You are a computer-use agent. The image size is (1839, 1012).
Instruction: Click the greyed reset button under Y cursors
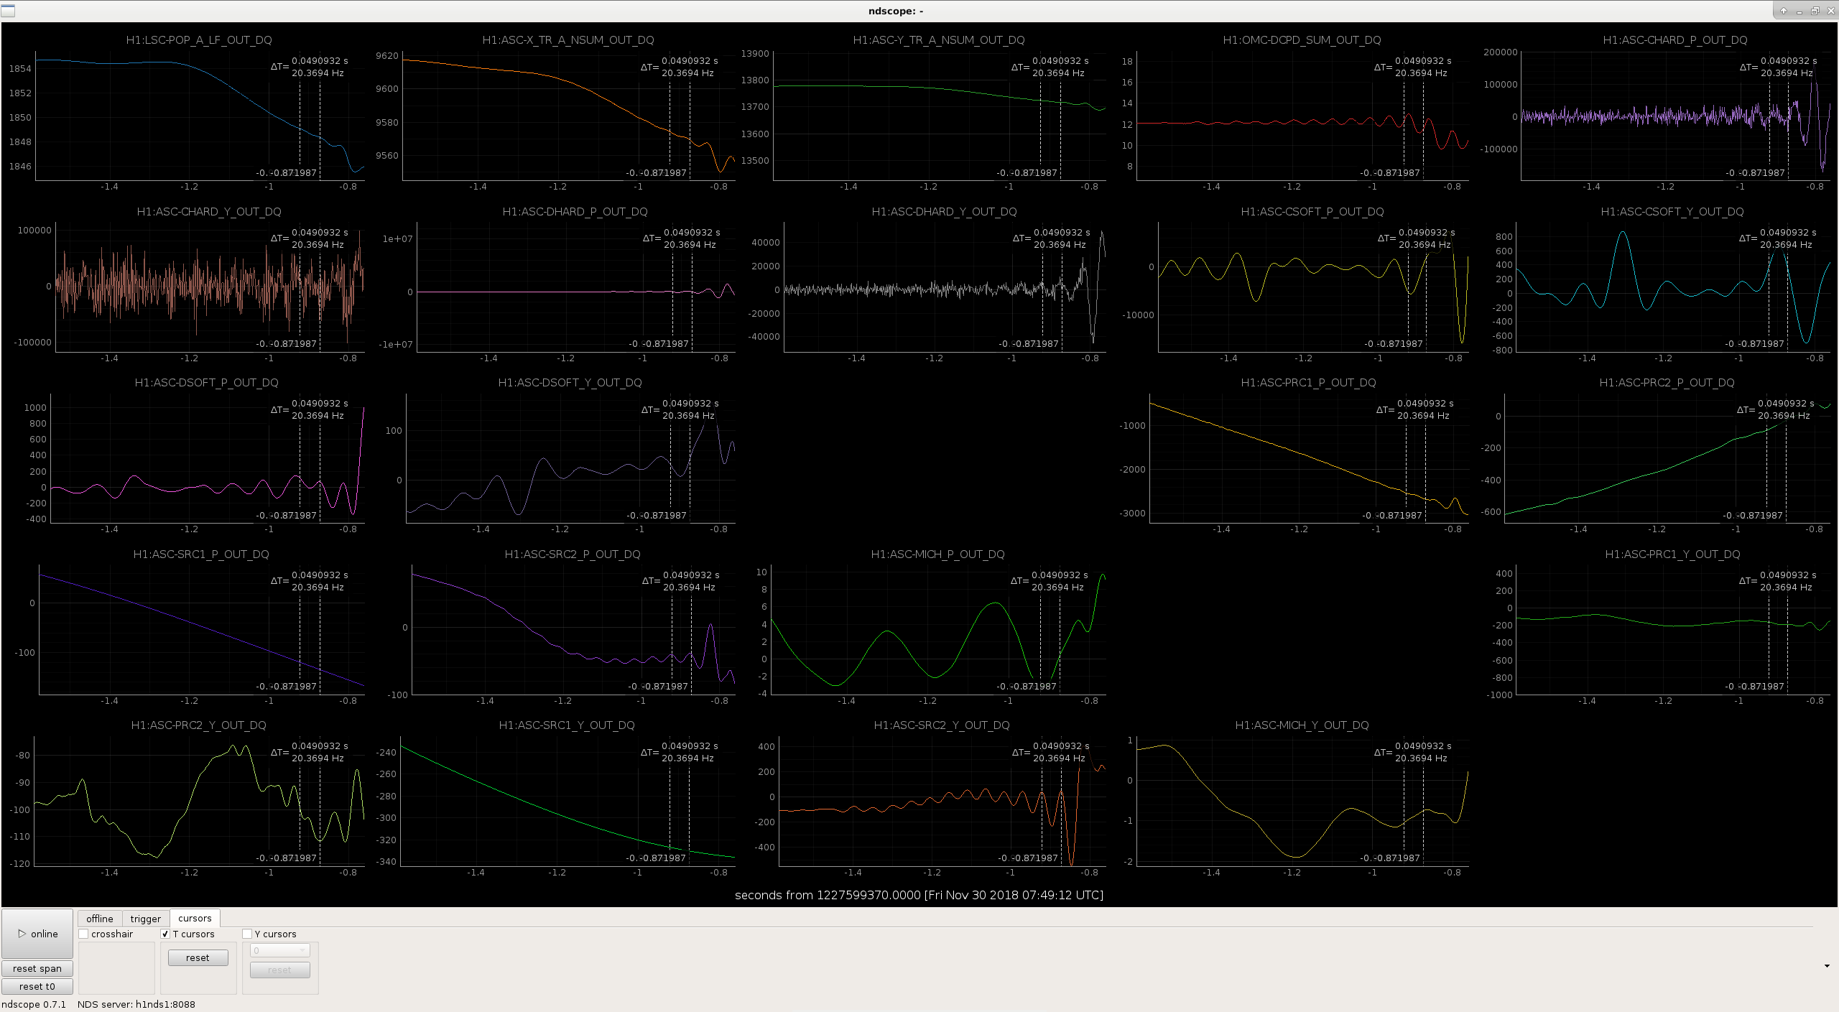pyautogui.click(x=279, y=970)
